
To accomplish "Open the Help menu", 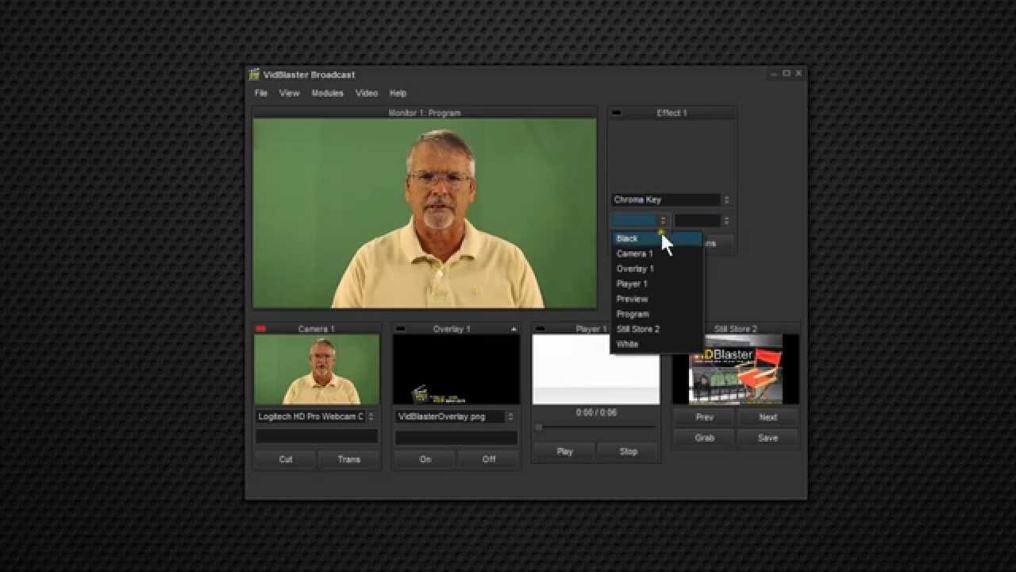I will click(x=398, y=93).
